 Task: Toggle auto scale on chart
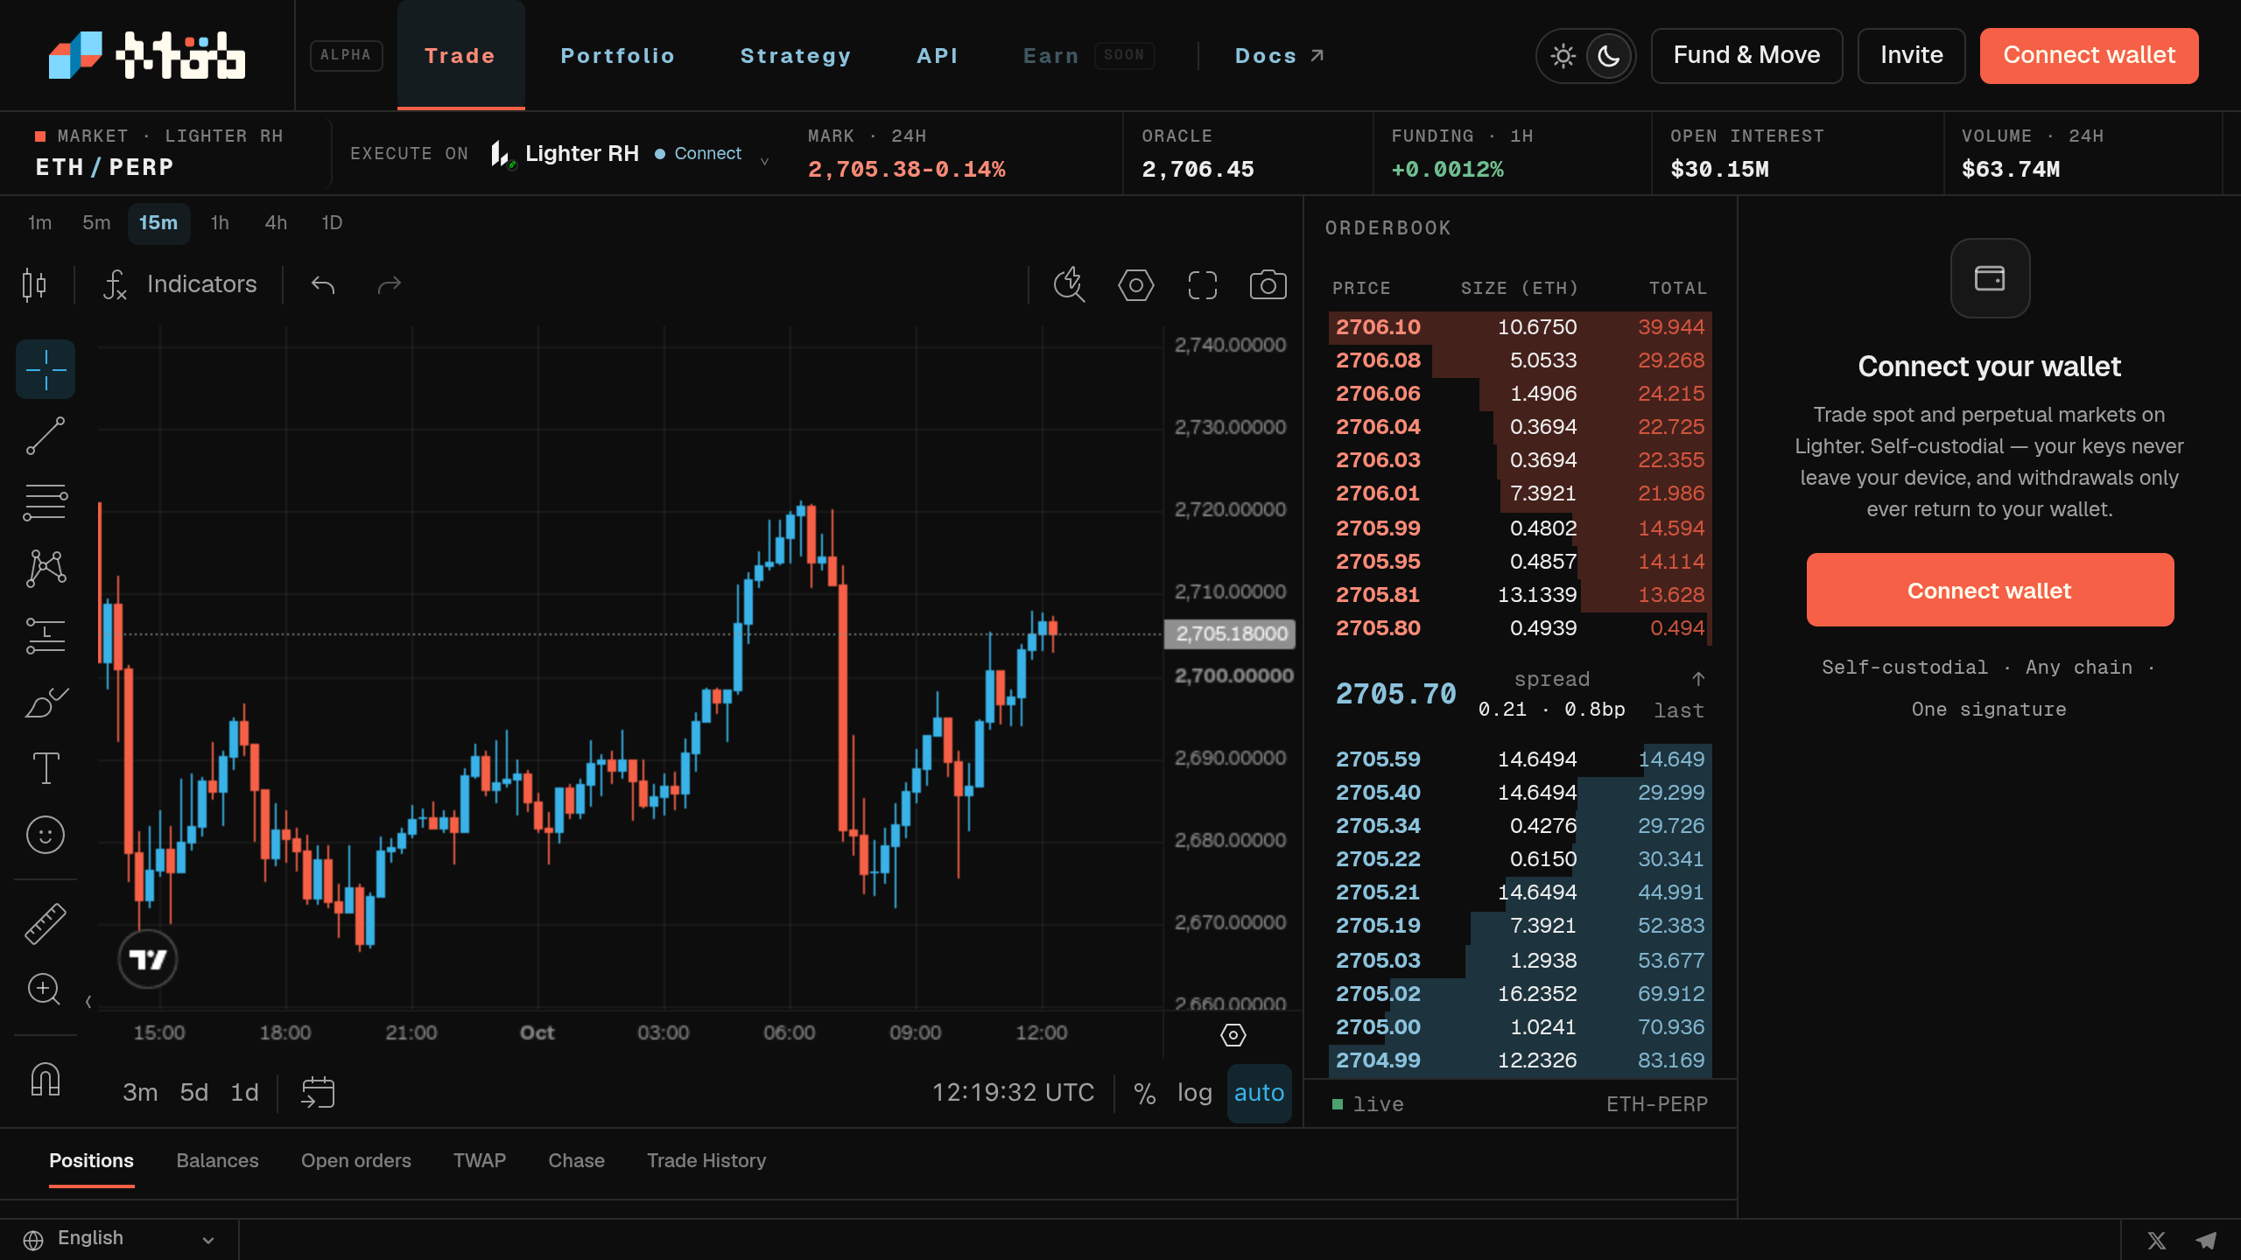tap(1259, 1093)
